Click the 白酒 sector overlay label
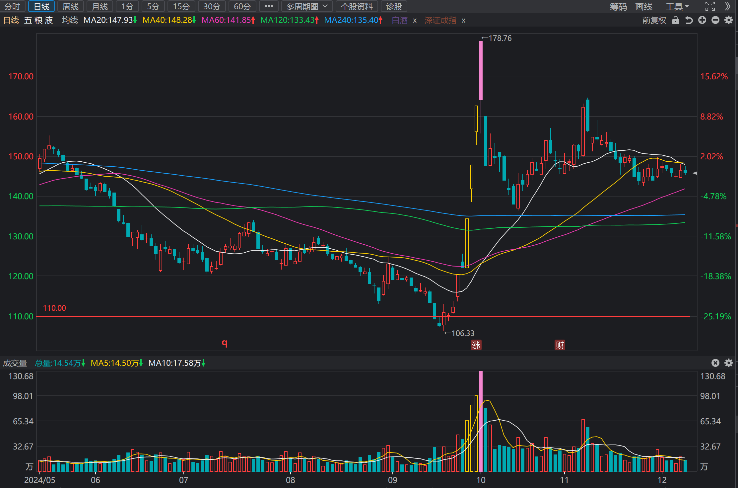 tap(400, 20)
